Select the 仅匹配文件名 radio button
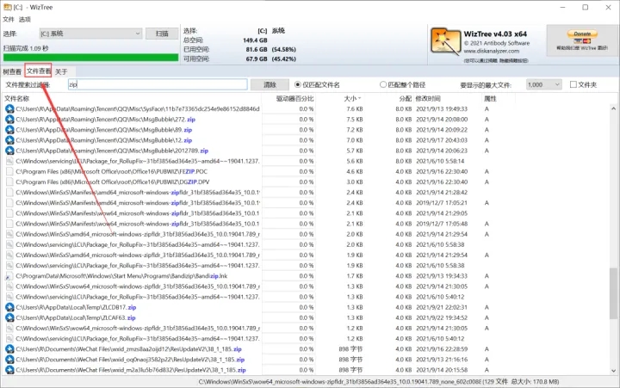The height and width of the screenshot is (388, 620). click(x=298, y=84)
